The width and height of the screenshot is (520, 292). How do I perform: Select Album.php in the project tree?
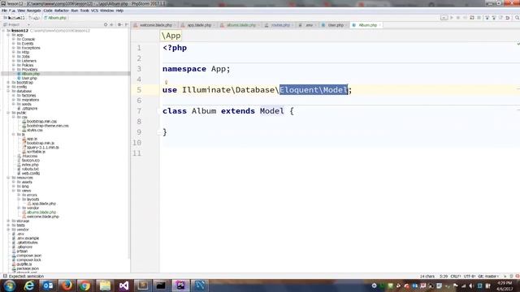31,74
